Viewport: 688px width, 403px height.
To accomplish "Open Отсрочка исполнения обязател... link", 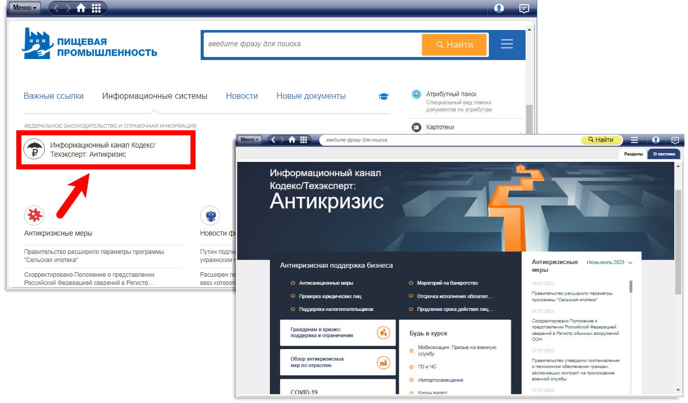I will click(x=455, y=296).
